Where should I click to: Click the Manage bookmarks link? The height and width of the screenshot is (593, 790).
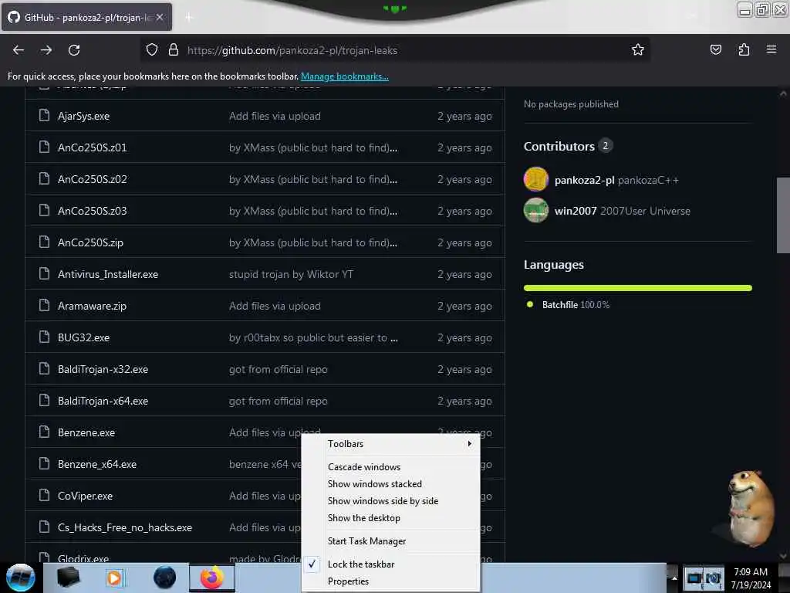click(x=345, y=76)
